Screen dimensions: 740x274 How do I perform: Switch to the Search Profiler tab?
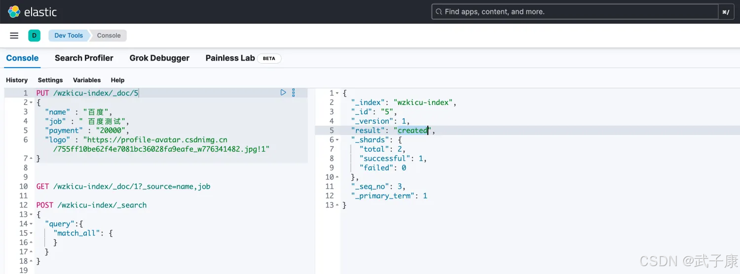pyautogui.click(x=84, y=58)
